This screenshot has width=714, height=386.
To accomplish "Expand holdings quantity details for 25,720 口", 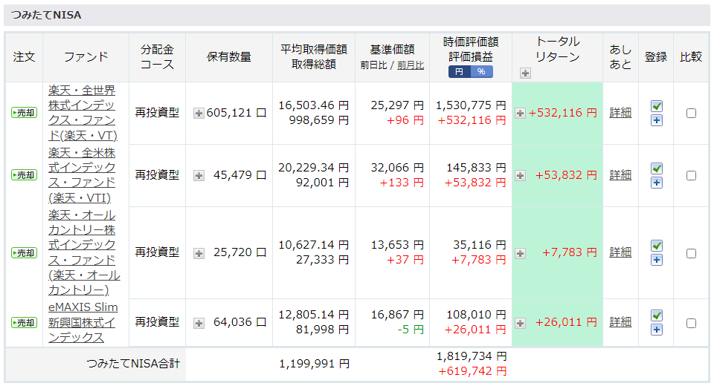I will click(x=199, y=253).
